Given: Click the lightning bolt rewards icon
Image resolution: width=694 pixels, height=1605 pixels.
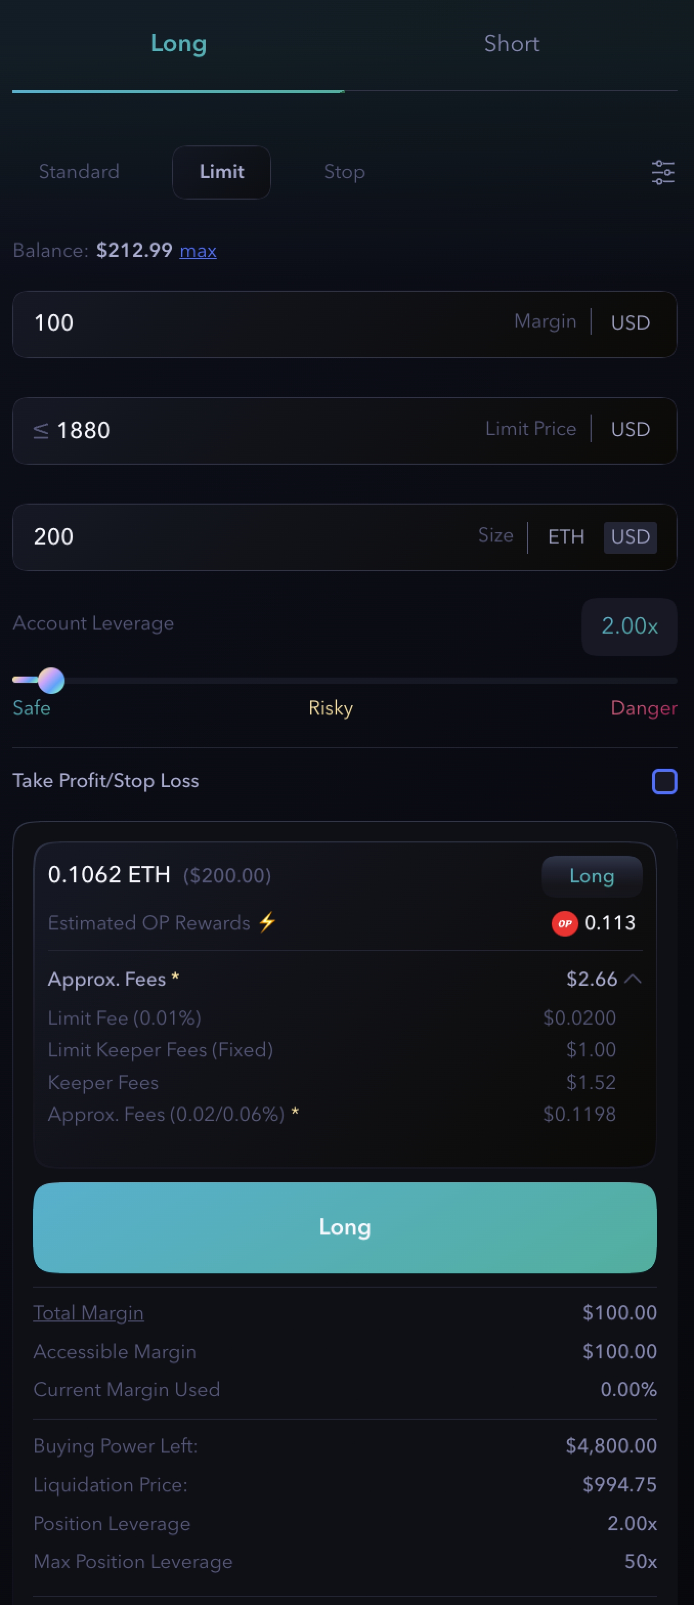Looking at the screenshot, I should click(267, 922).
